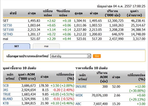
Task: Open the SCB stock link
Action: 6,86
